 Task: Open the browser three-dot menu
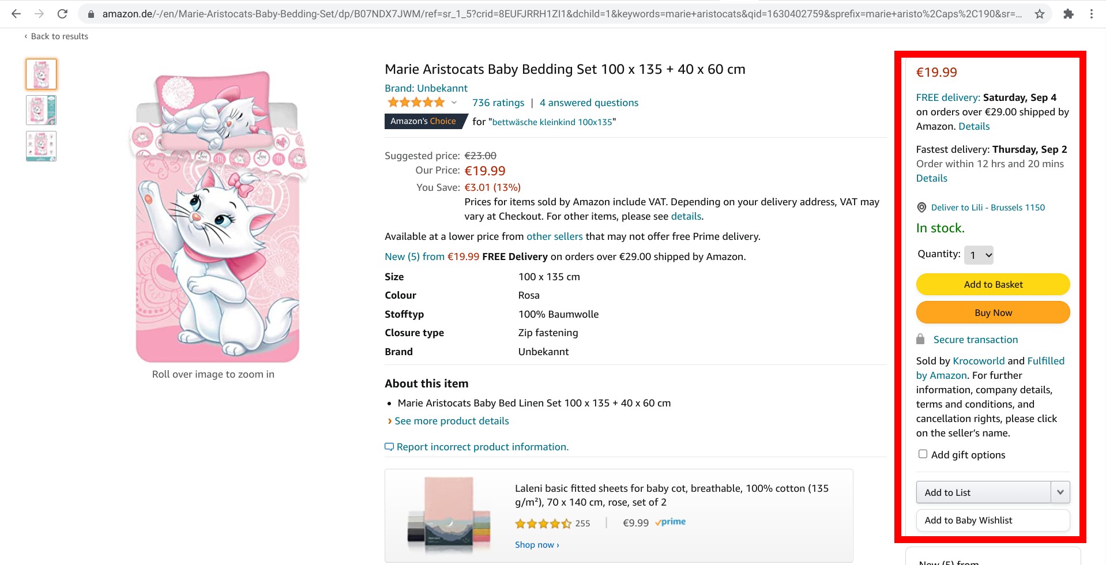[x=1092, y=14]
